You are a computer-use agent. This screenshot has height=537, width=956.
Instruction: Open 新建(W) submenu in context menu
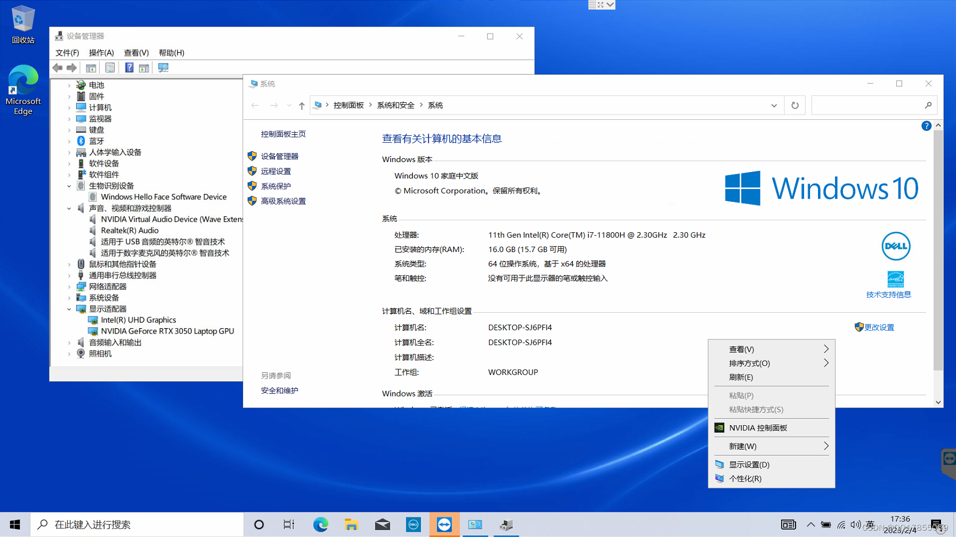(x=771, y=446)
